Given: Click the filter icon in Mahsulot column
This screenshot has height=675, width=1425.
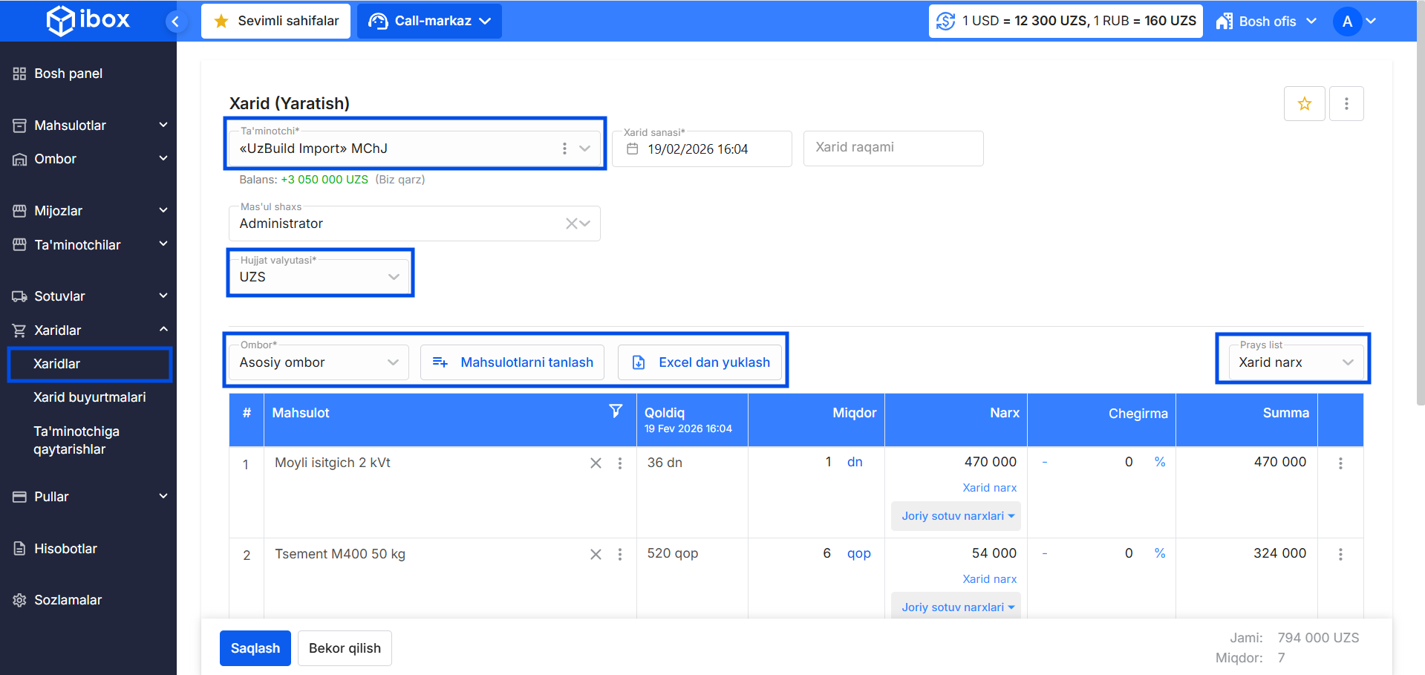Looking at the screenshot, I should pos(616,411).
